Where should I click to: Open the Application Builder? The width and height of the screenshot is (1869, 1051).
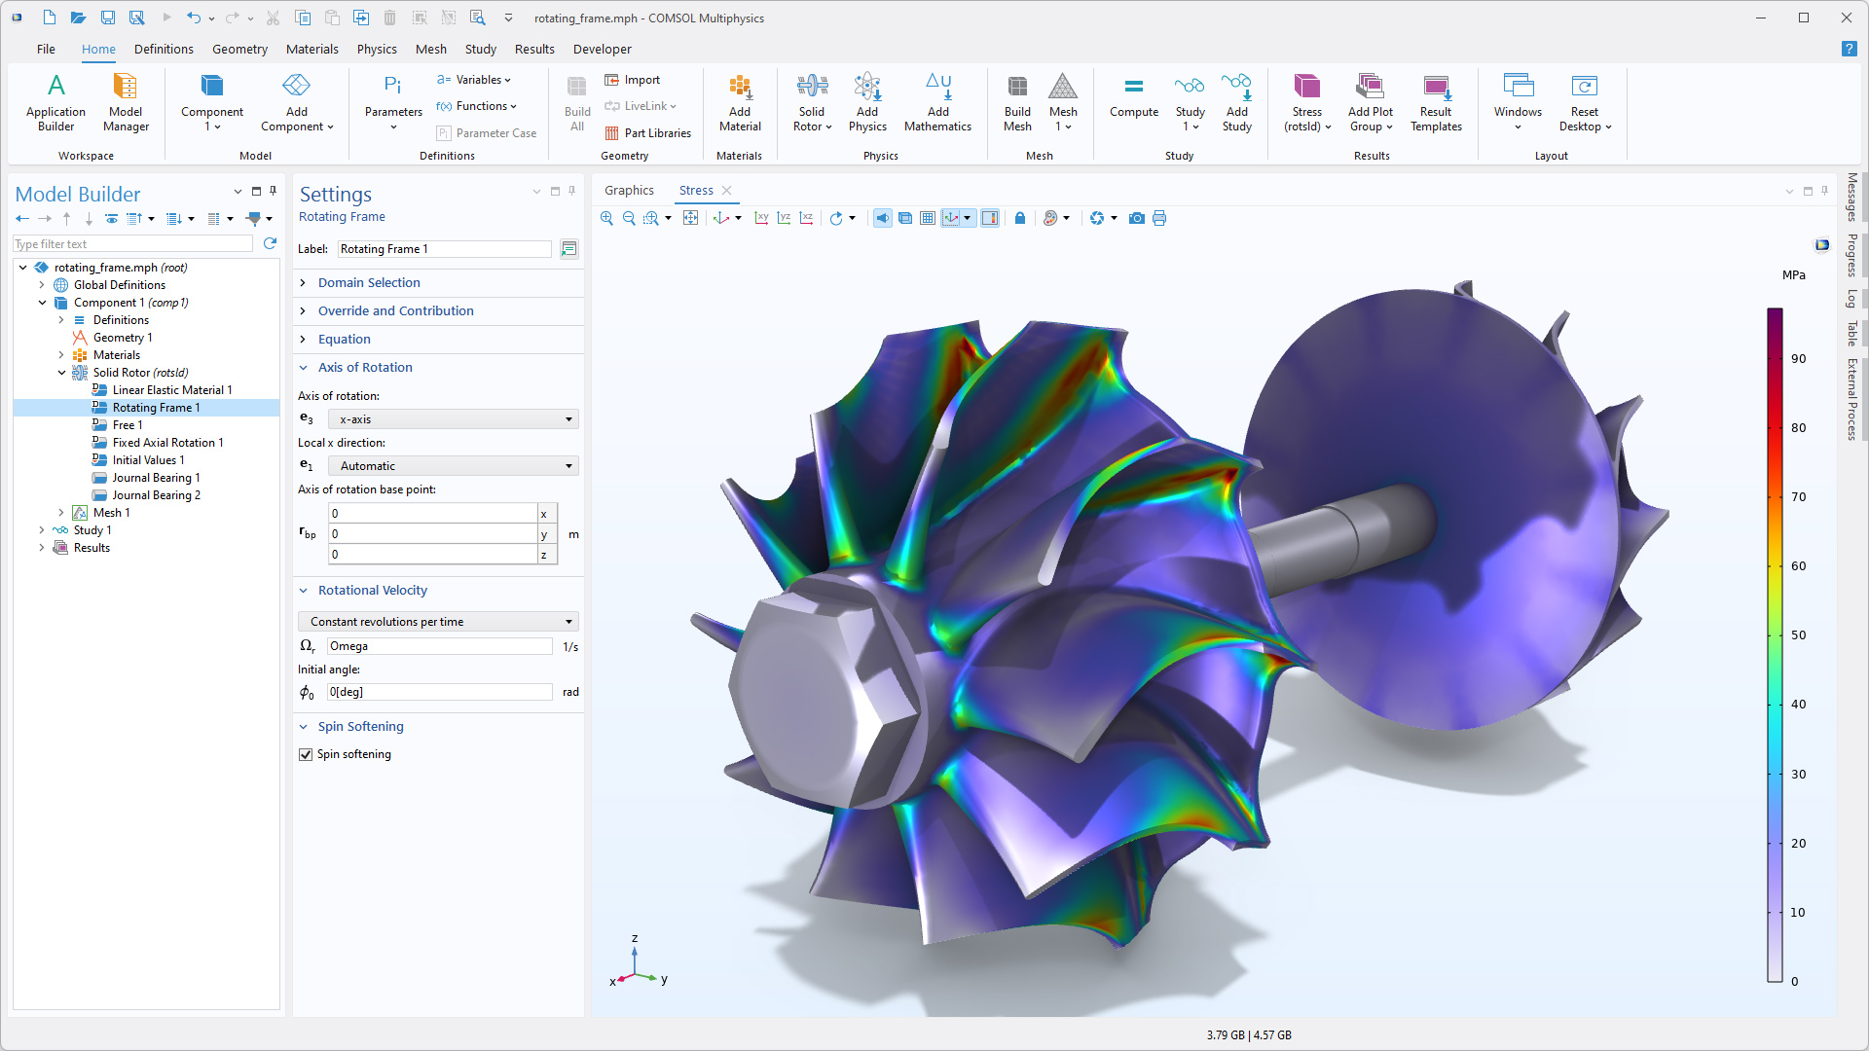[x=55, y=102]
